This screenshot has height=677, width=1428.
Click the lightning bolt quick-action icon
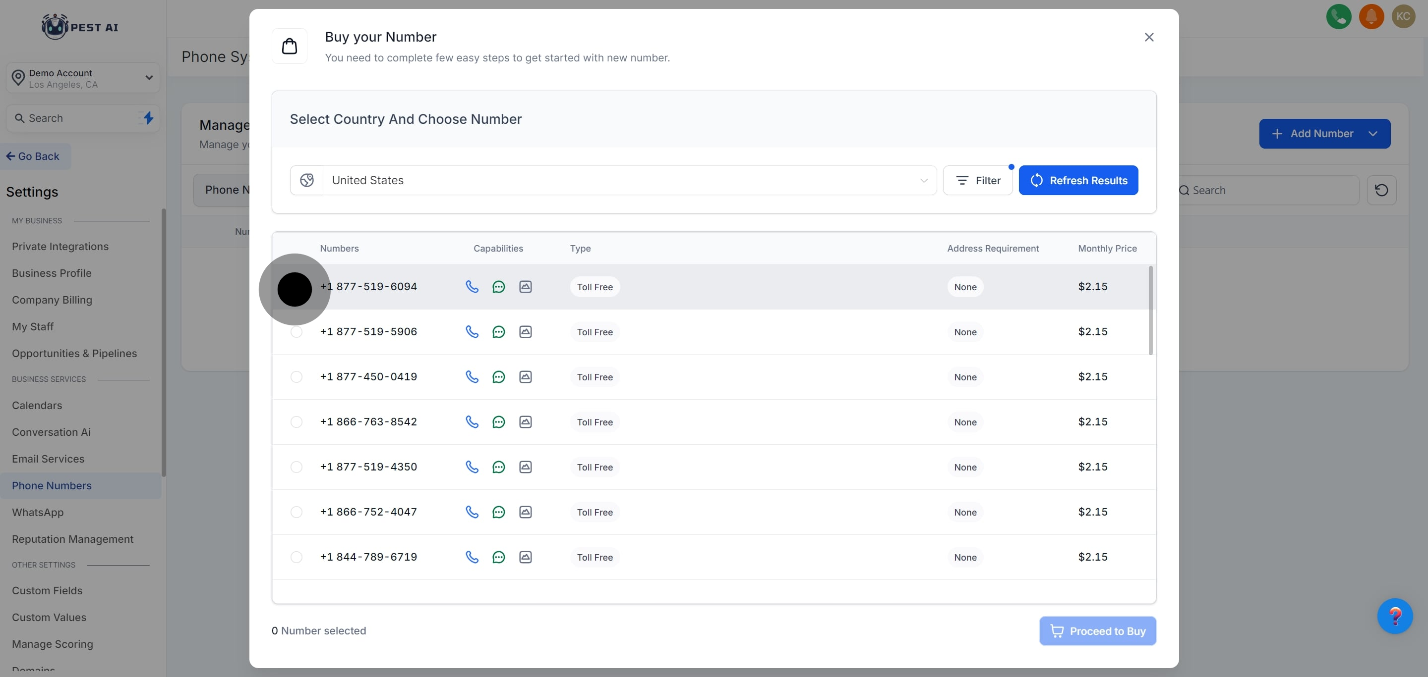[x=148, y=118]
